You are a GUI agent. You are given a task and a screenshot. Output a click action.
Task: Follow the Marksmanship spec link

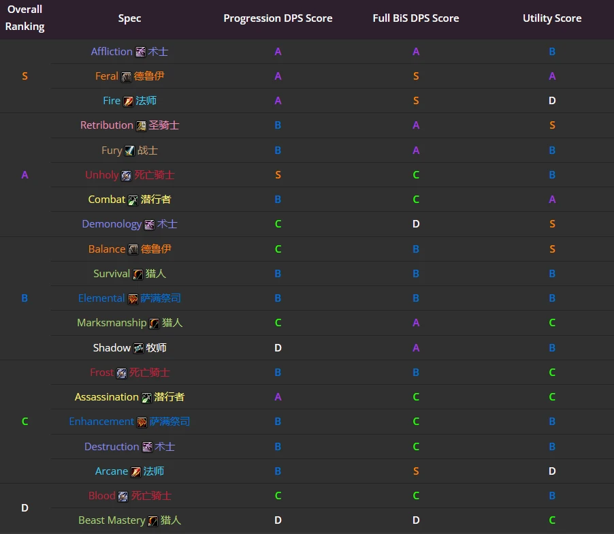coord(112,323)
